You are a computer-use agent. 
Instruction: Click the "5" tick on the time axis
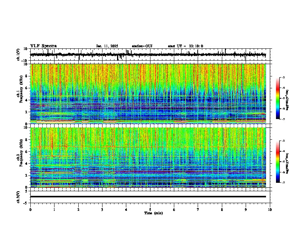click(x=150, y=210)
